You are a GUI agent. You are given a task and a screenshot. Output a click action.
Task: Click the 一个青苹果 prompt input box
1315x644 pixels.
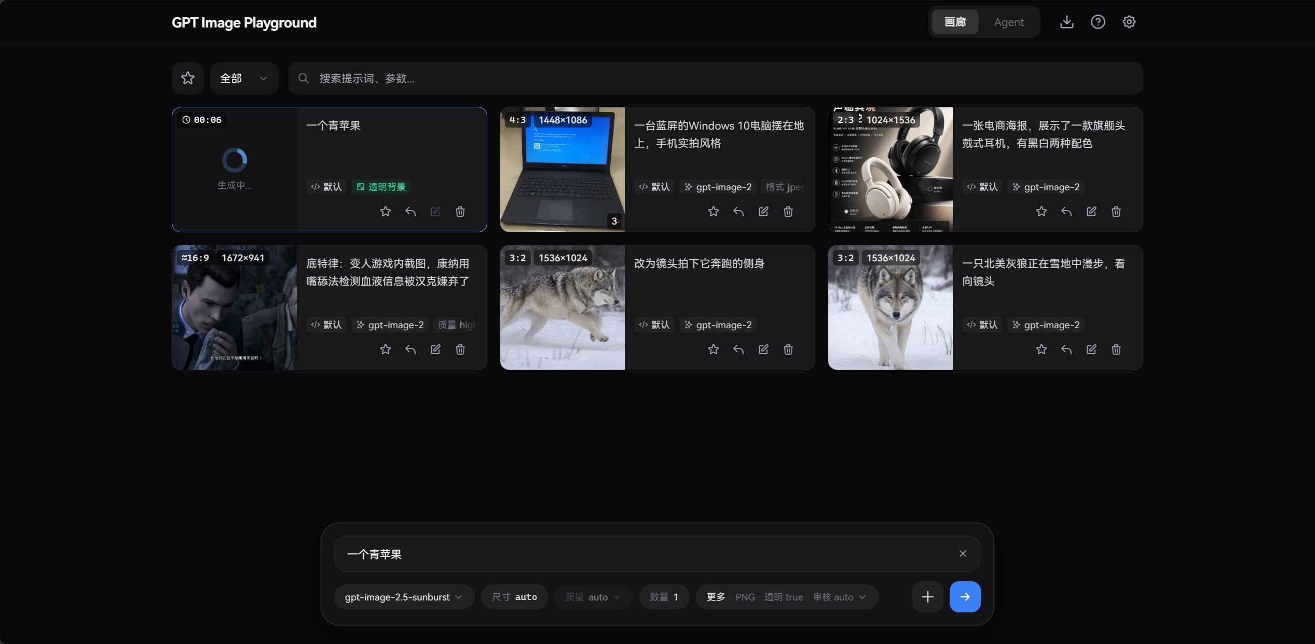point(657,554)
